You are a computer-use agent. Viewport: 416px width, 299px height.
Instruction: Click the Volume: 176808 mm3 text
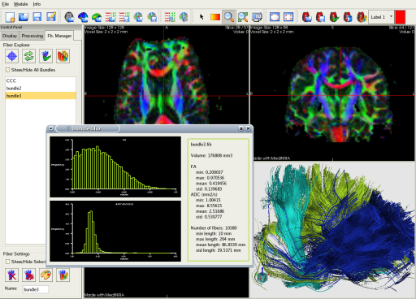[211, 156]
